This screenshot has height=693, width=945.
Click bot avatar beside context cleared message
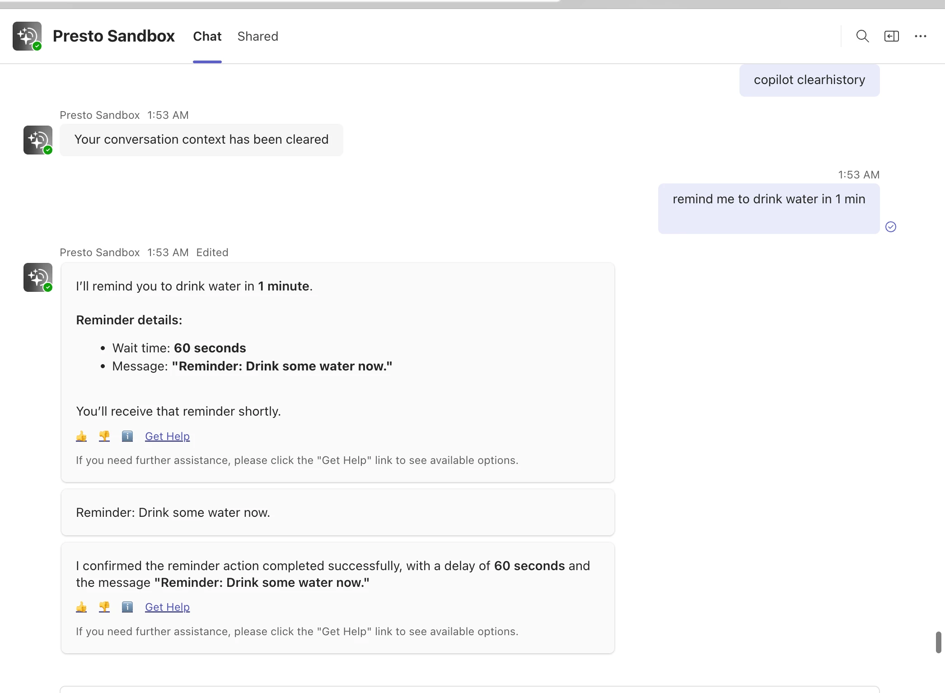tap(38, 140)
